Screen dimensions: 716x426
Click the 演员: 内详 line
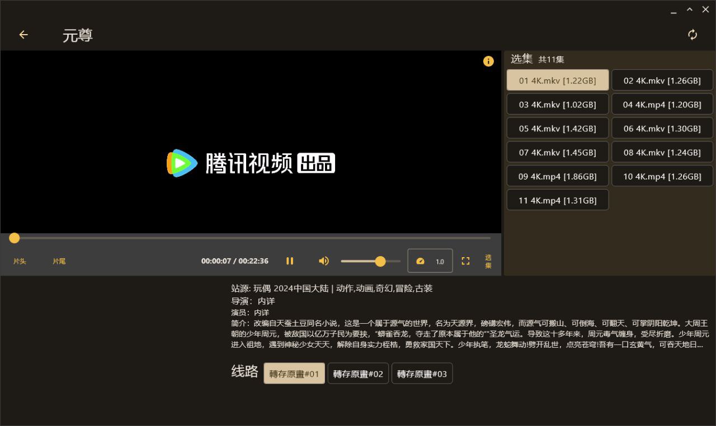tap(250, 313)
